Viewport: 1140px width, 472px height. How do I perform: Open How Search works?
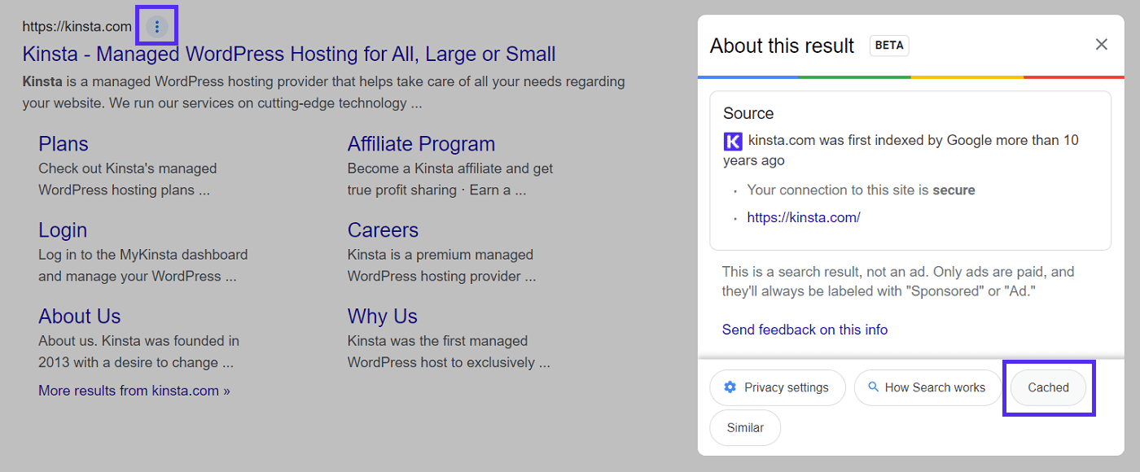point(927,387)
